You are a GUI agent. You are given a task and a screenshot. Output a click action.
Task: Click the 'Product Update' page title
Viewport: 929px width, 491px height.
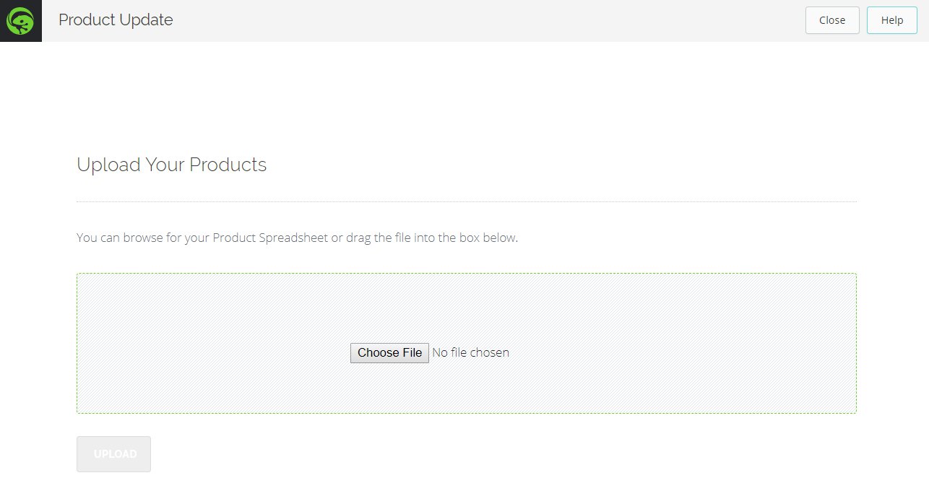(116, 20)
